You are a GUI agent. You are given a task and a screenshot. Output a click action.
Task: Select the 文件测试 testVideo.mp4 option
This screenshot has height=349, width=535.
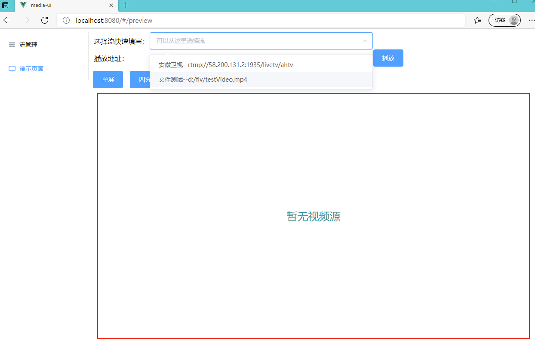203,80
